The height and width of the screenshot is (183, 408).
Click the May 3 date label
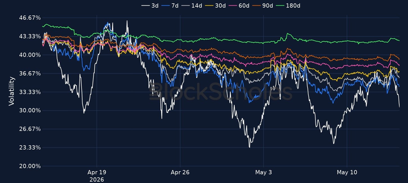pyautogui.click(x=263, y=172)
